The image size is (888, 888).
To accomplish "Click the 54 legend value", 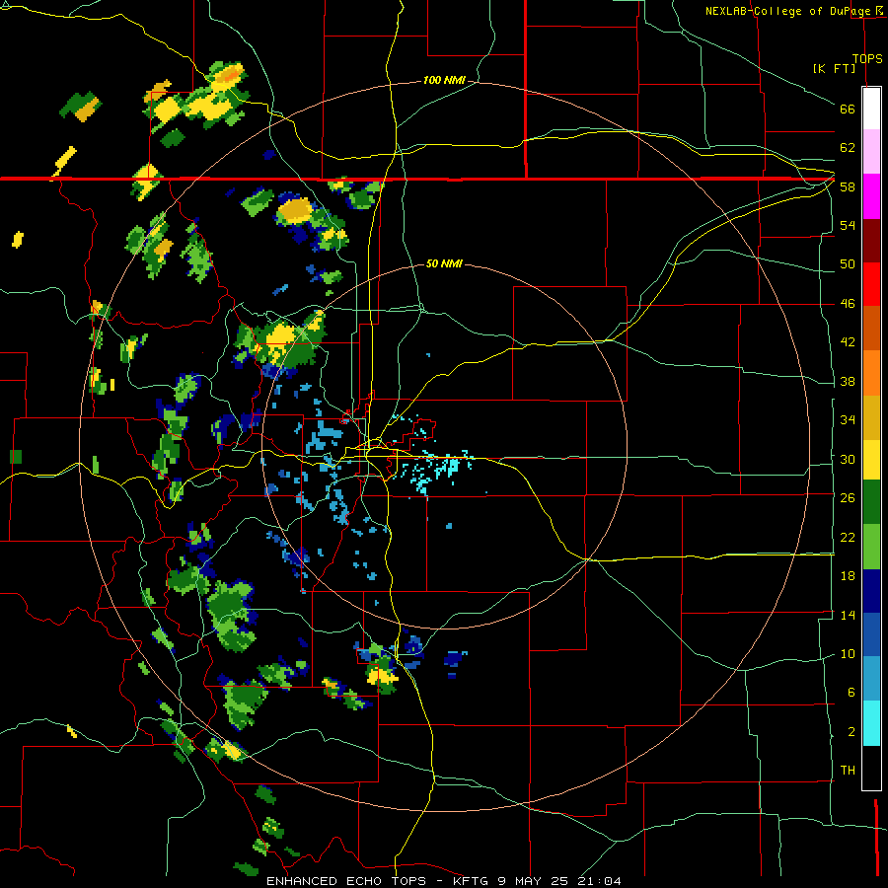I will [848, 225].
